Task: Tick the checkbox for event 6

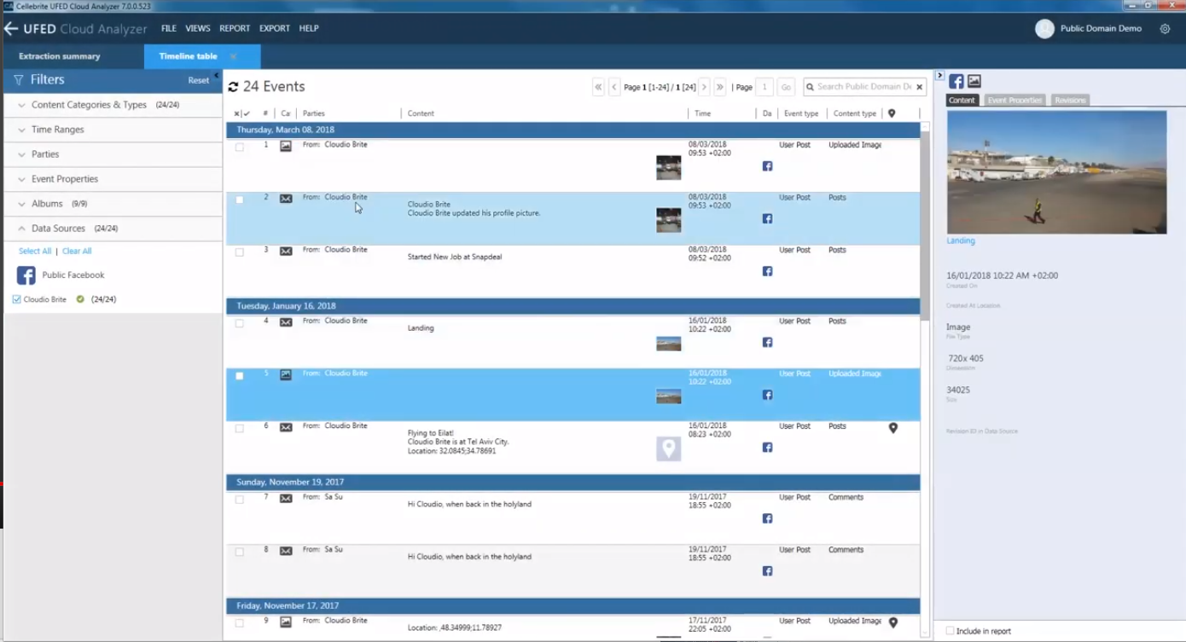Action: (x=240, y=429)
